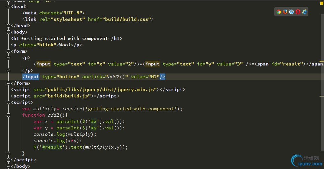Click the h1 'Getting started with component' text
This screenshot has height=169, width=324.
click(x=65, y=39)
